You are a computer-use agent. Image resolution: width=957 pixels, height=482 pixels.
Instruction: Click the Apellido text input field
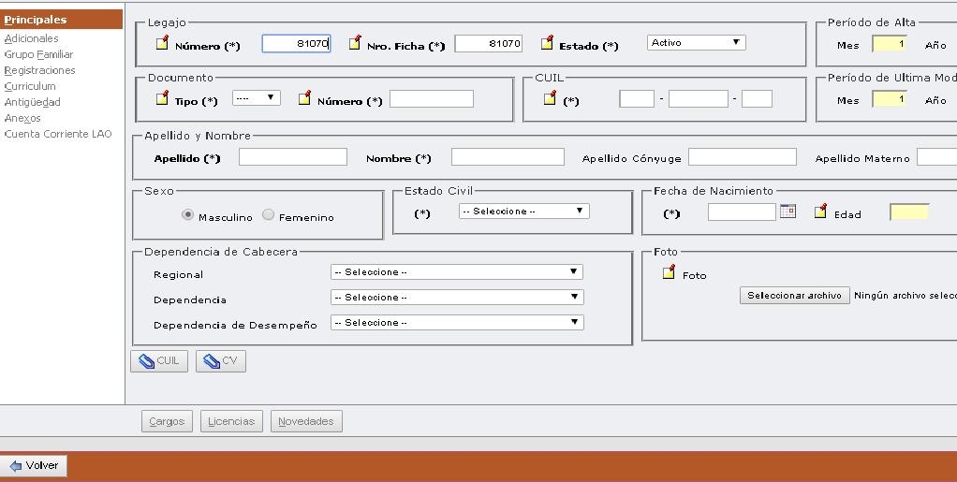click(x=292, y=157)
